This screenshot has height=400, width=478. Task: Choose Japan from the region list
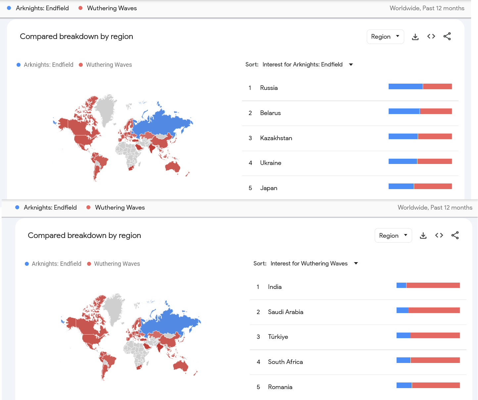tap(350, 188)
